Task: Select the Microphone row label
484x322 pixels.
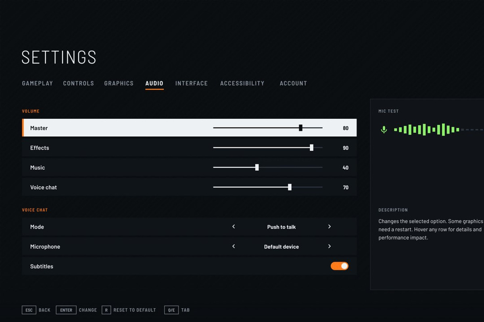Action: click(45, 247)
